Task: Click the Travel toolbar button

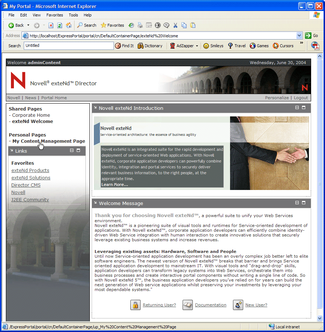Action: click(x=237, y=46)
